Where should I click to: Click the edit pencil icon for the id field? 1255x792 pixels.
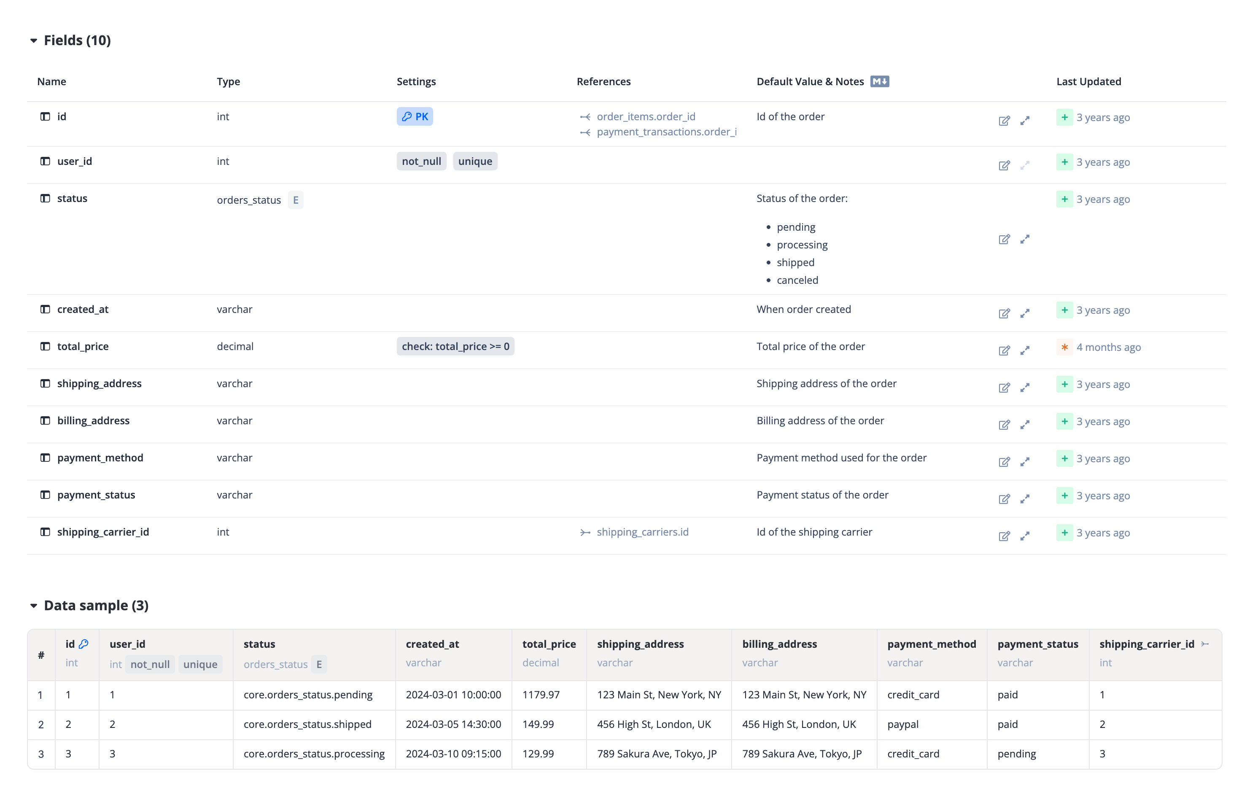click(1005, 120)
